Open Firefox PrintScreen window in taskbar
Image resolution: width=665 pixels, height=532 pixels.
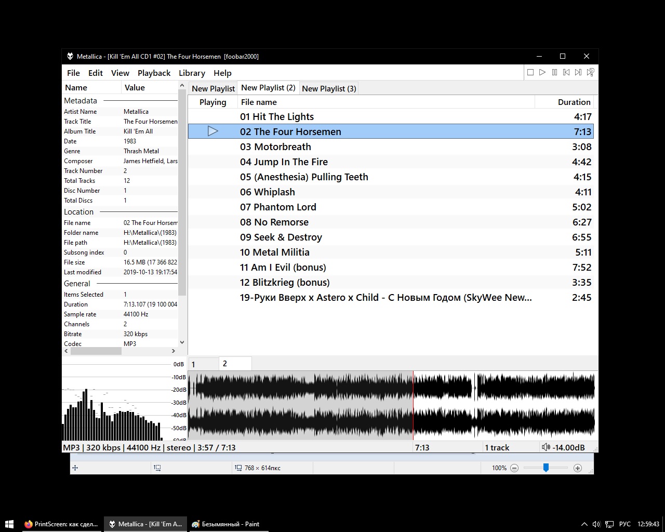coord(61,524)
